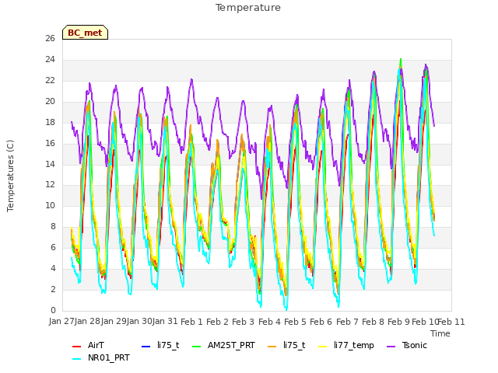Viewport: 498px width, 373px height.
Task: Select the Jan 27 x-axis tick label
Action: click(61, 322)
